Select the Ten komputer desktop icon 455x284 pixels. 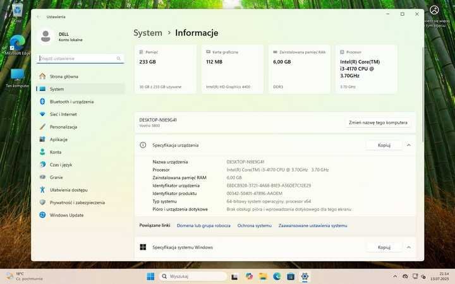click(x=18, y=78)
